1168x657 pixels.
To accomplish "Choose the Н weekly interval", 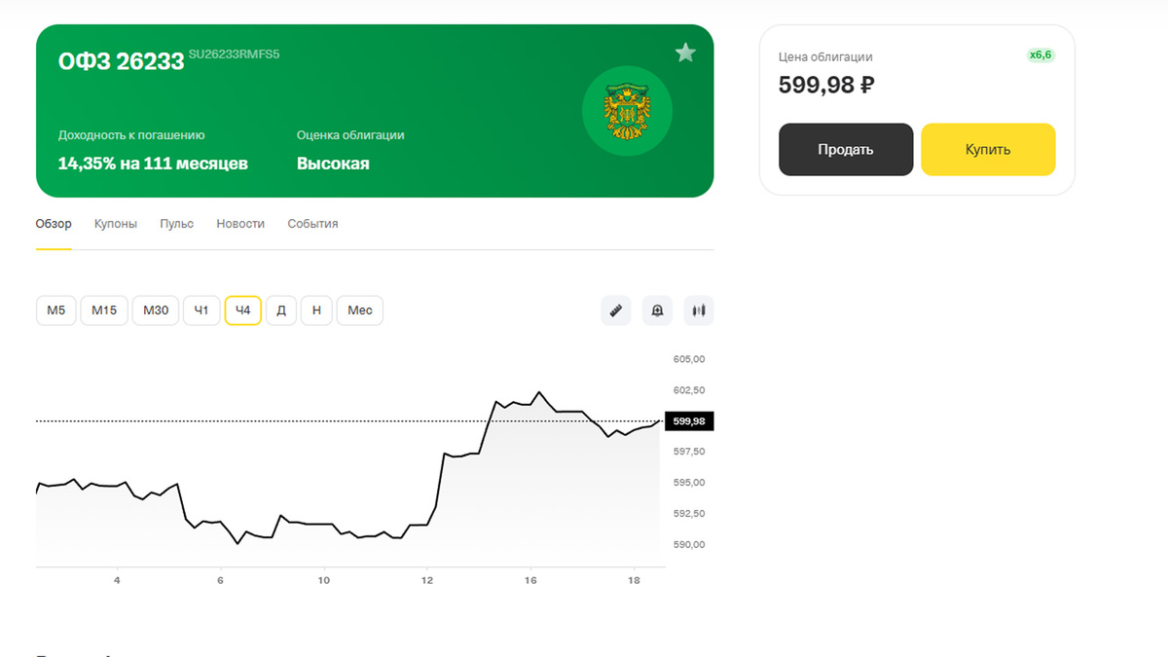I will 316,310.
